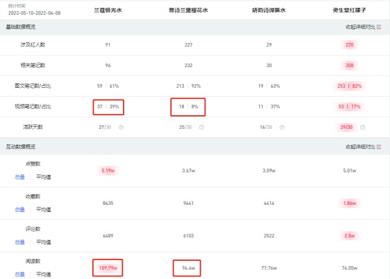This screenshot has height=279, width=390.
Task: Click 兰蔻极光水 column header
Action: pos(108,10)
